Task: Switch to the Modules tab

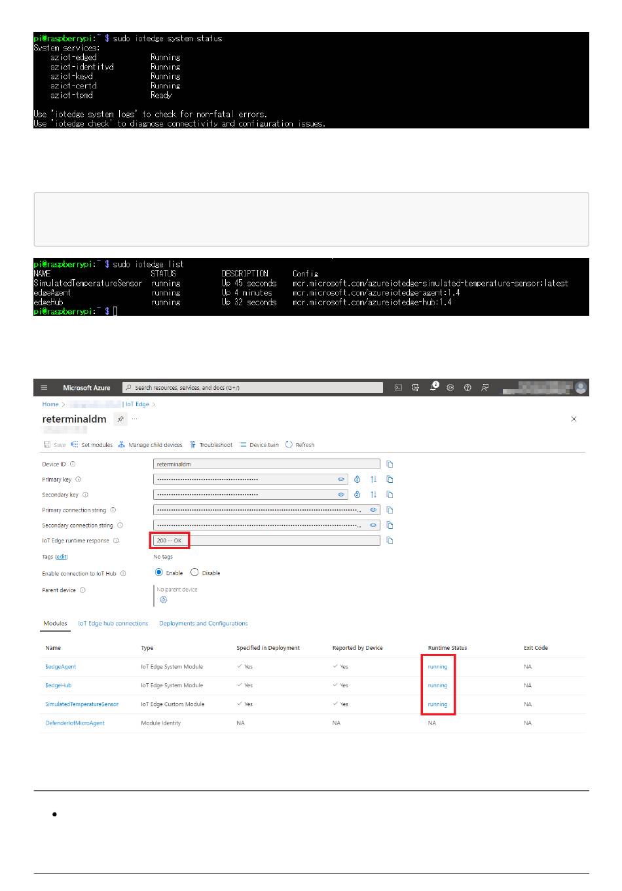Action: pos(56,624)
